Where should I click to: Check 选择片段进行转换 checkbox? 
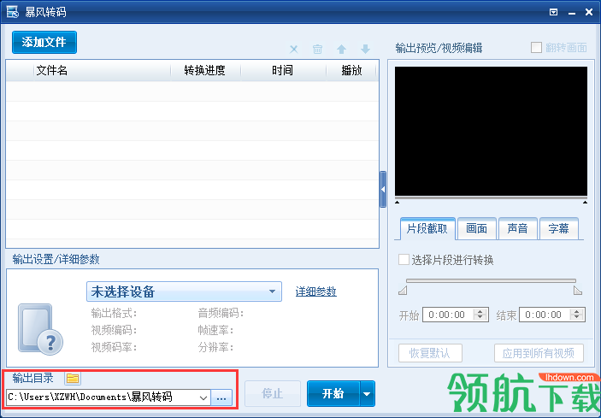[404, 259]
